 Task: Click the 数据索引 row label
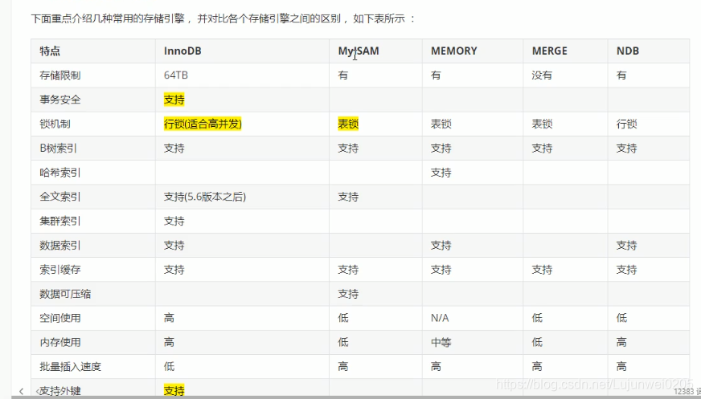pos(60,245)
